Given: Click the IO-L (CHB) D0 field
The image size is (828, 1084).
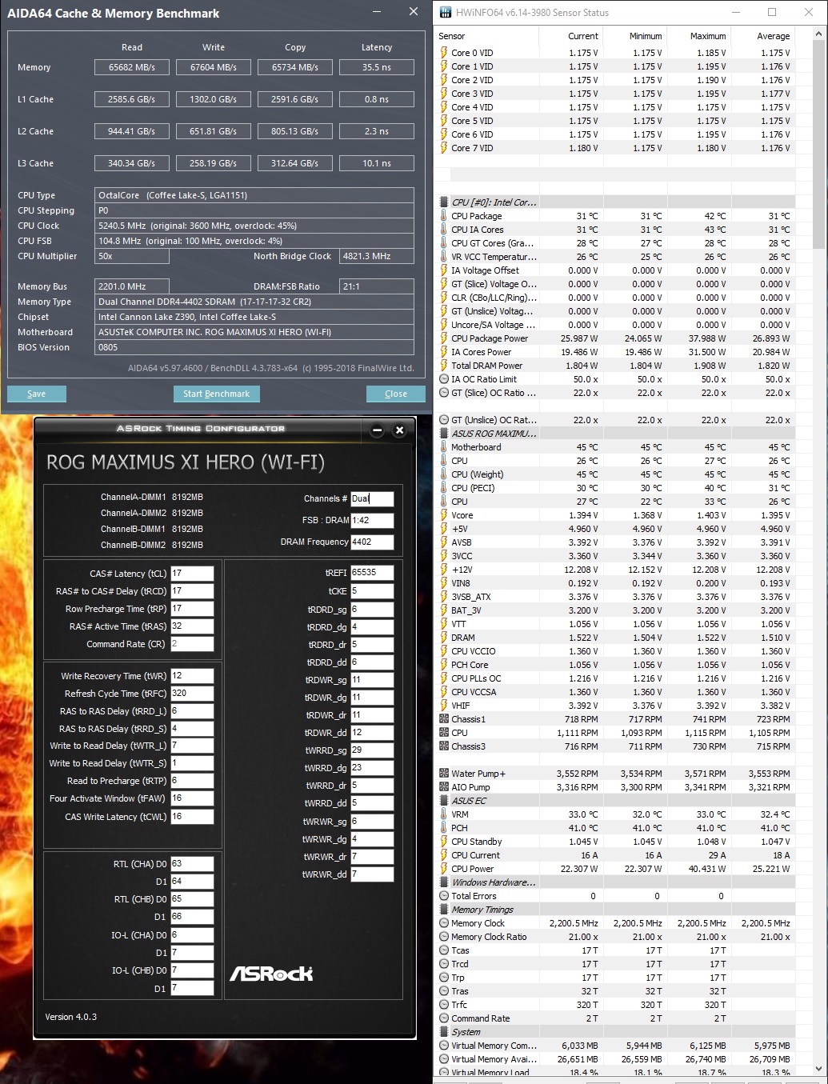Looking at the screenshot, I should (x=192, y=970).
